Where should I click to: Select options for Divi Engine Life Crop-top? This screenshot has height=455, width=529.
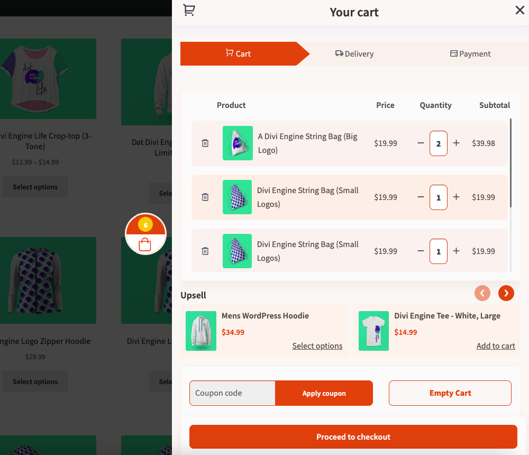35,187
